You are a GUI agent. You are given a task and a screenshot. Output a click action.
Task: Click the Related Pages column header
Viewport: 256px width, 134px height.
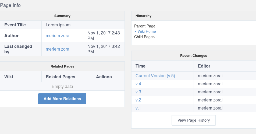[x=61, y=77]
